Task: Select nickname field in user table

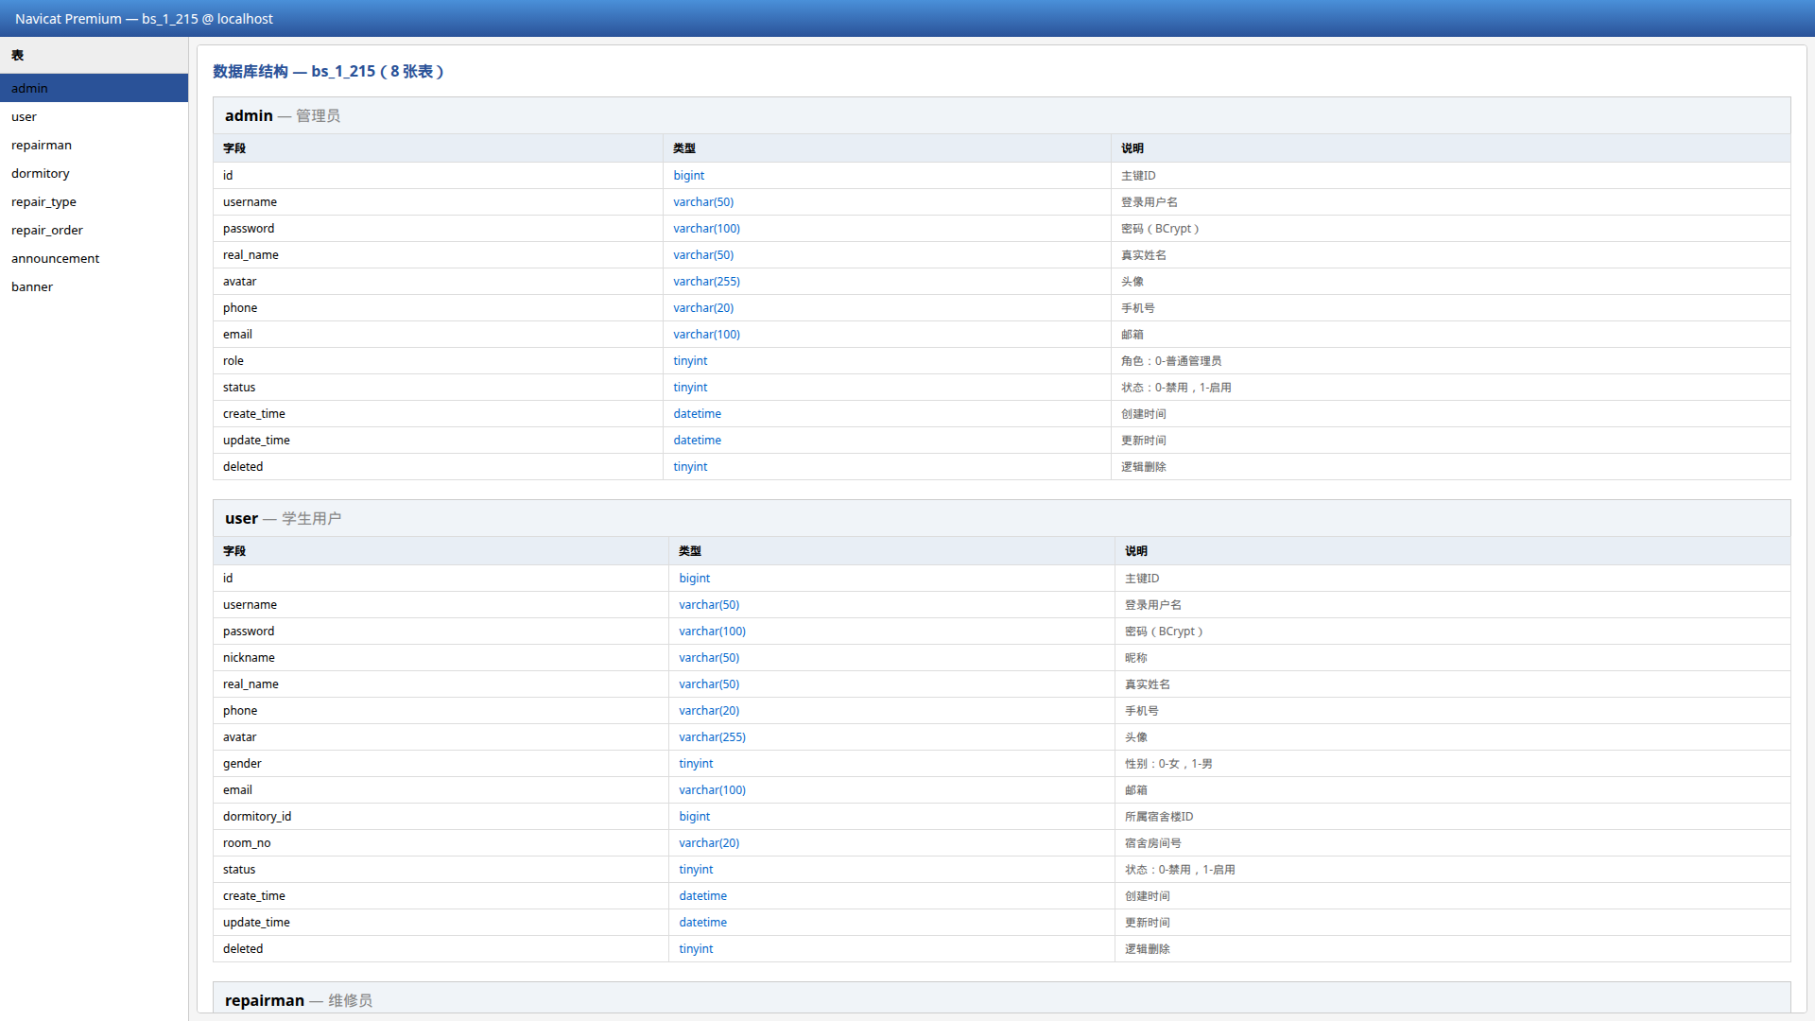Action: 249,658
